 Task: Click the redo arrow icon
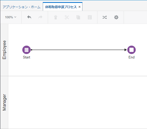pyautogui.click(x=40, y=17)
